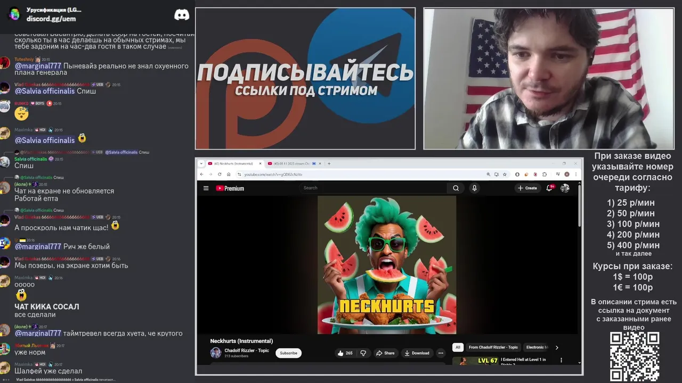
Task: Select 'From Chadolf Rizzler - Topic' chip
Action: click(493, 347)
